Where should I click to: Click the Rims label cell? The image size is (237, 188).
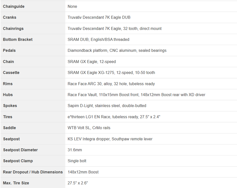(8, 84)
